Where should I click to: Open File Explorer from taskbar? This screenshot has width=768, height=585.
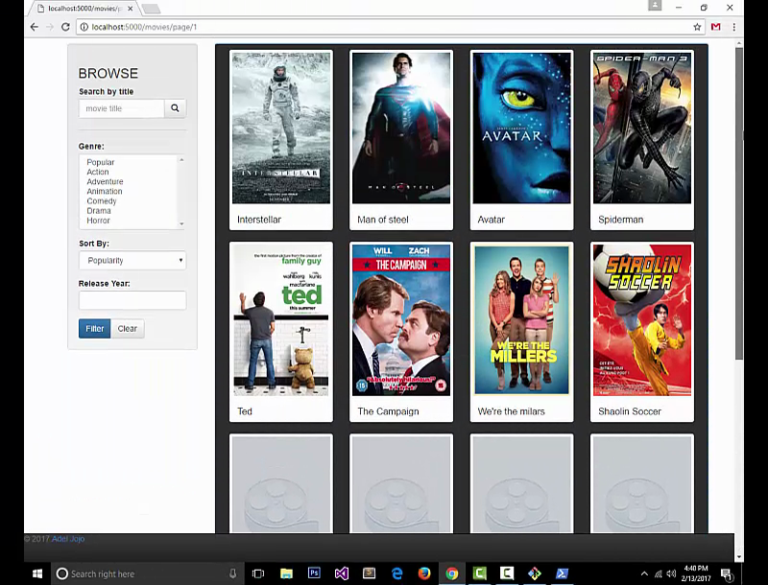(286, 573)
